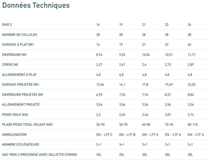Viewport: 213px width, 161px height.
Task: Click the EN – LTF B certification
Action: coord(127,135)
